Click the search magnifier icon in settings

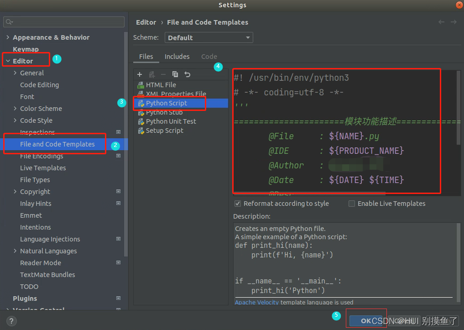[9, 22]
